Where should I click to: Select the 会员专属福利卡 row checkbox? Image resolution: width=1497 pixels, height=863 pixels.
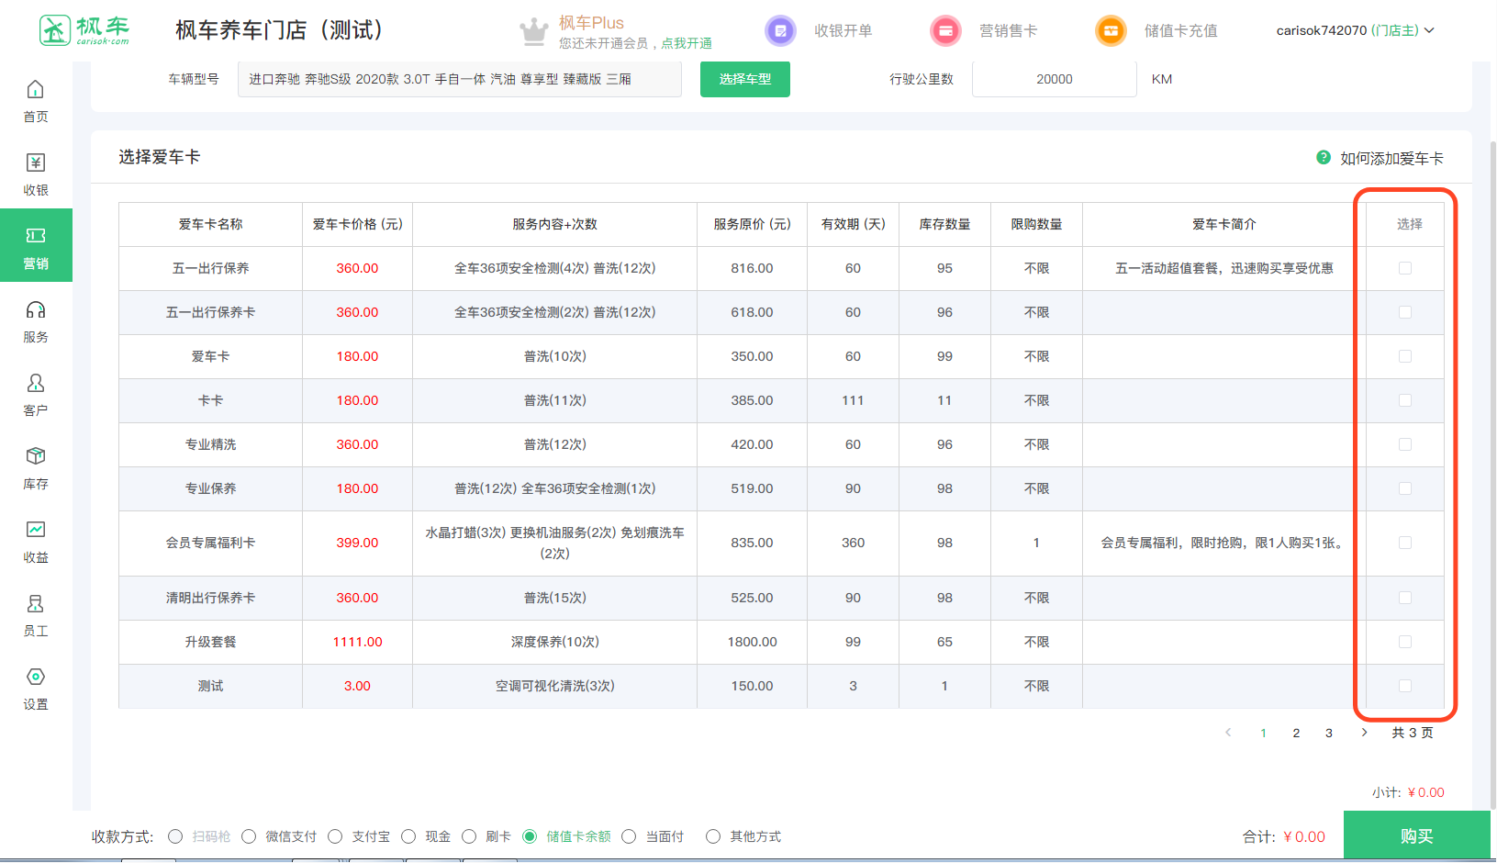click(1404, 543)
